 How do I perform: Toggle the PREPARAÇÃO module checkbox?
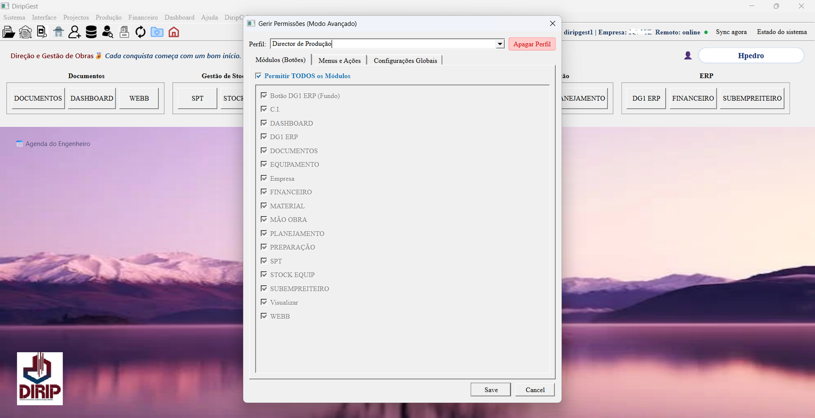264,246
